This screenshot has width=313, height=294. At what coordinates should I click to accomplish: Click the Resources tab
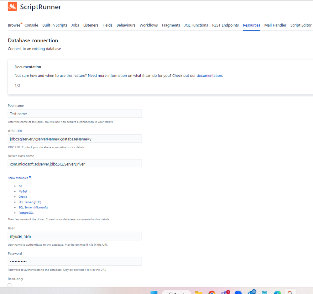click(252, 25)
